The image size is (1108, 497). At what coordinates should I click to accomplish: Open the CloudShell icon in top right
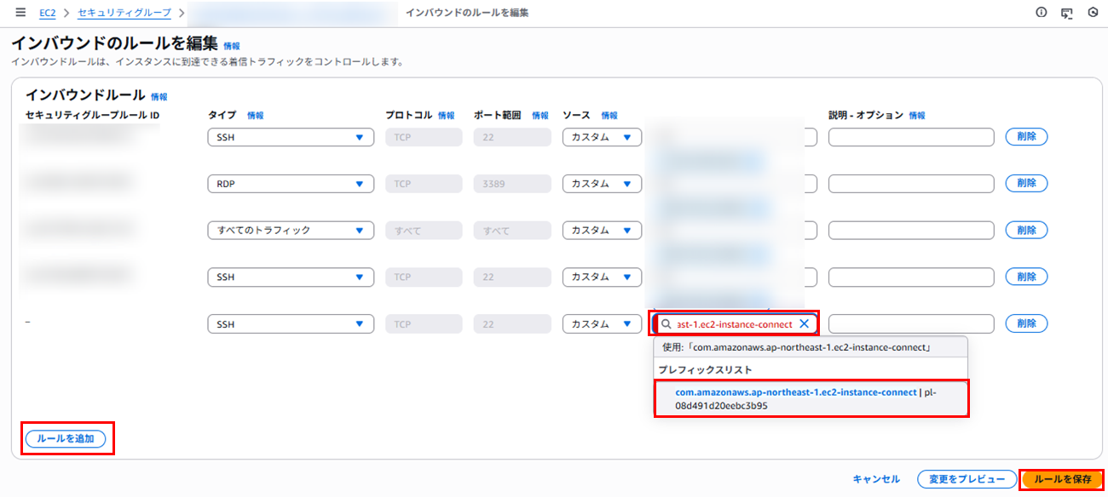tap(1066, 13)
